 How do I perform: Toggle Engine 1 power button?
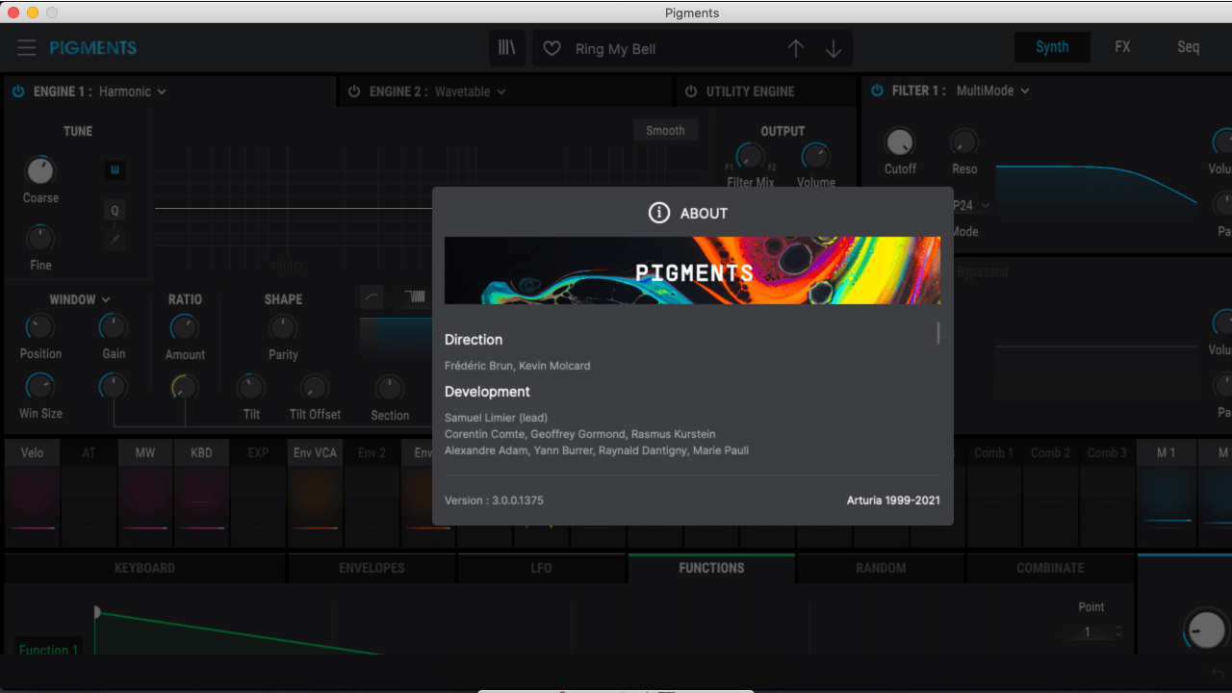point(17,91)
